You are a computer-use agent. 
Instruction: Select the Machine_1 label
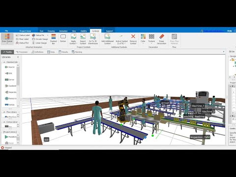[198, 106]
